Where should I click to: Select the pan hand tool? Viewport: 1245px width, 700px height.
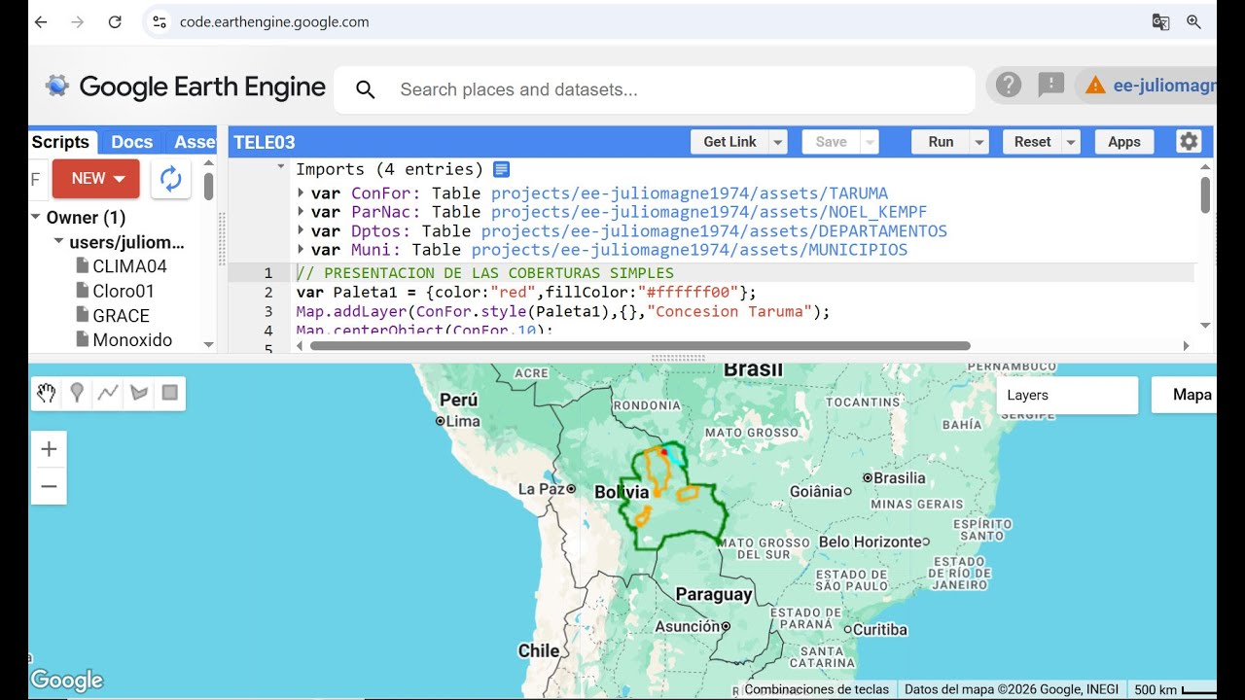click(47, 393)
